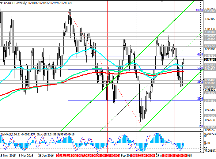The width and height of the screenshot is (216, 159).
Task: Click the 0.99650 price level label
Action: coord(210,46)
